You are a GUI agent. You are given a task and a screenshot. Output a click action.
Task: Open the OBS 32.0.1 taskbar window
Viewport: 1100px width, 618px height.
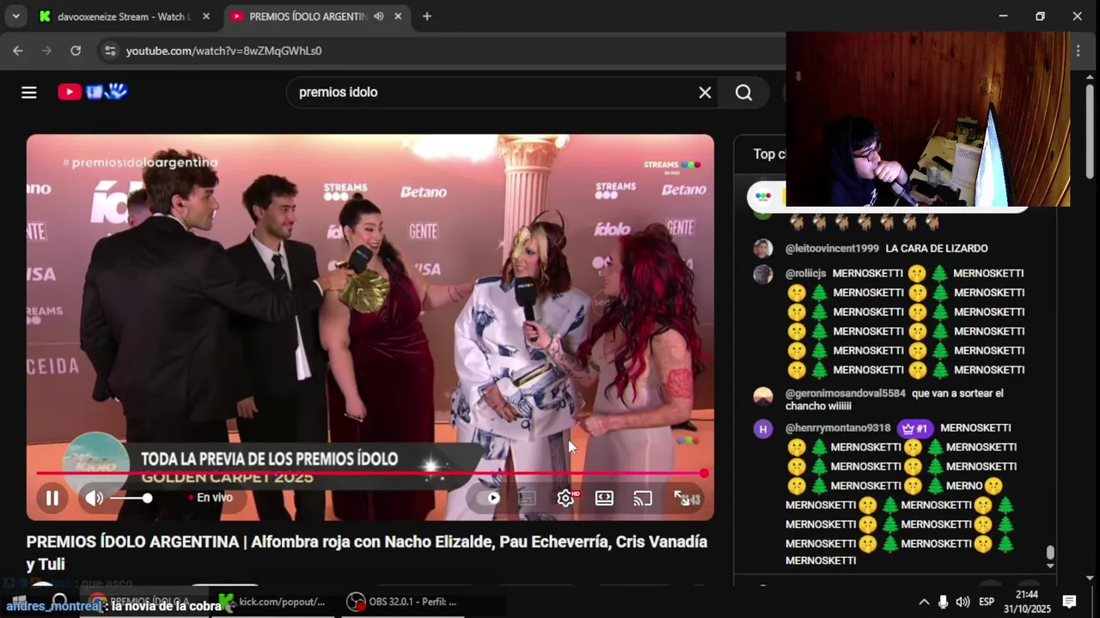pos(402,602)
